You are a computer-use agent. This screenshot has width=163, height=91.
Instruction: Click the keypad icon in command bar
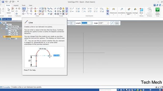pyautogui.click(x=117, y=23)
